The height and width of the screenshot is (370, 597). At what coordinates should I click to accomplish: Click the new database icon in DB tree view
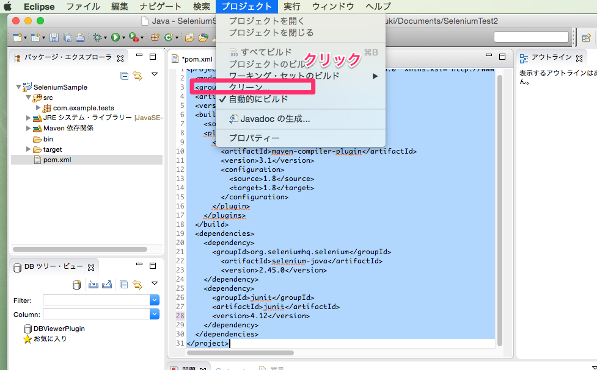coord(76,285)
